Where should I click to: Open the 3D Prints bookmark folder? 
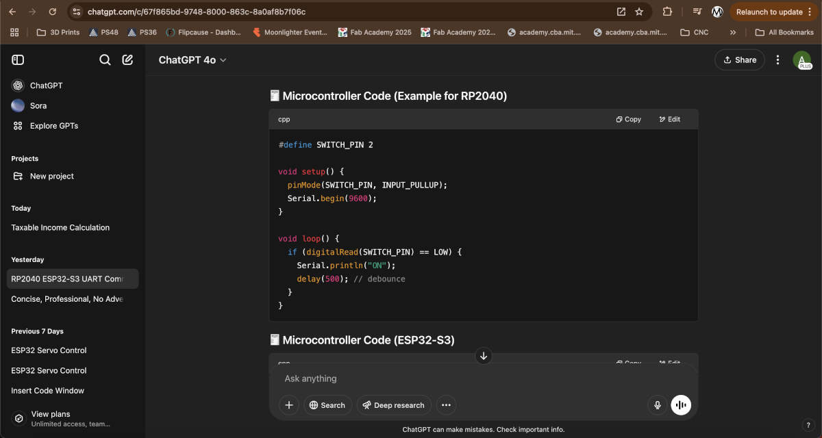click(x=58, y=32)
